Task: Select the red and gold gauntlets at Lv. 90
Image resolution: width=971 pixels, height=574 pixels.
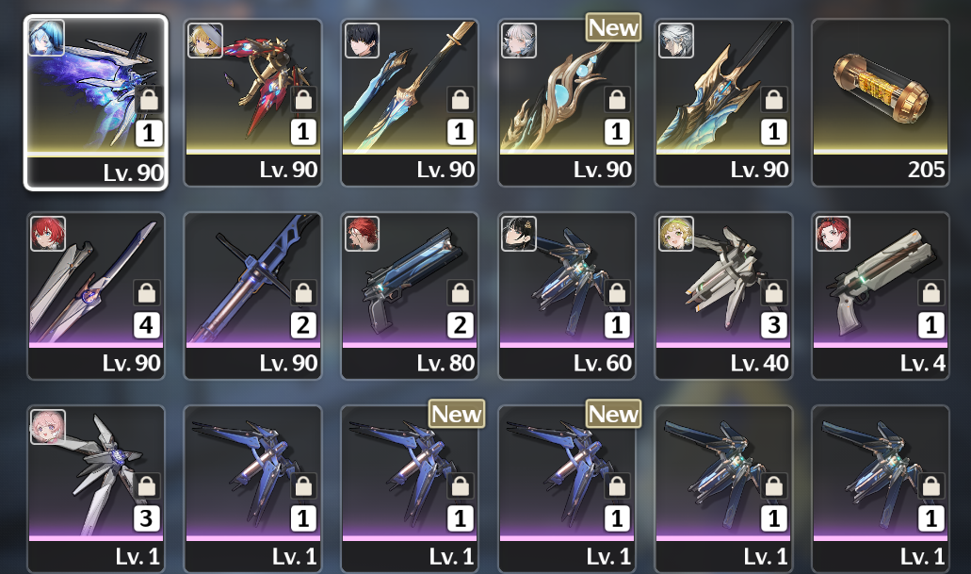Action: click(252, 103)
